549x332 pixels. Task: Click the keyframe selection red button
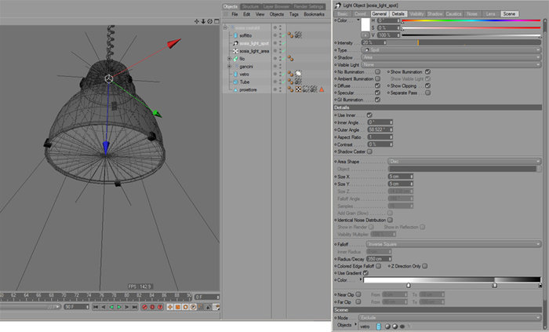pyautogui.click(x=160, y=307)
